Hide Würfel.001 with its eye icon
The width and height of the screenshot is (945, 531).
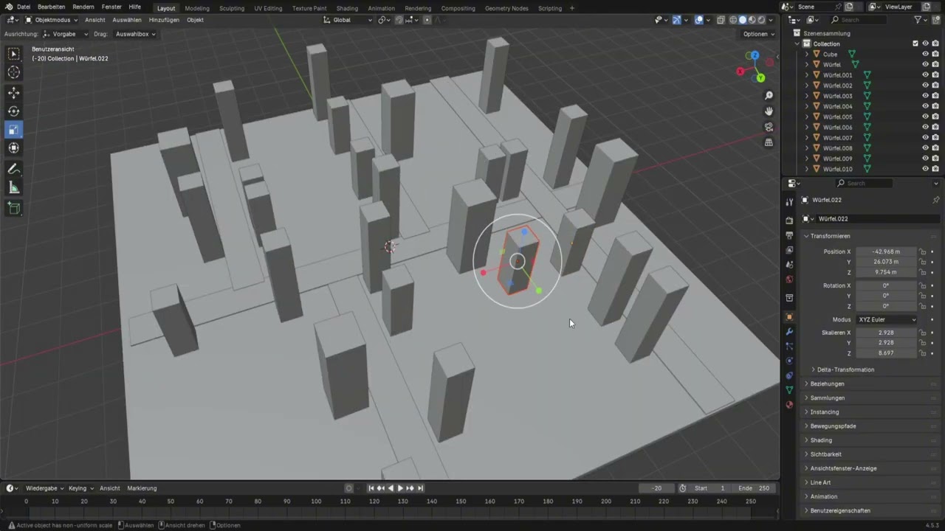click(925, 74)
